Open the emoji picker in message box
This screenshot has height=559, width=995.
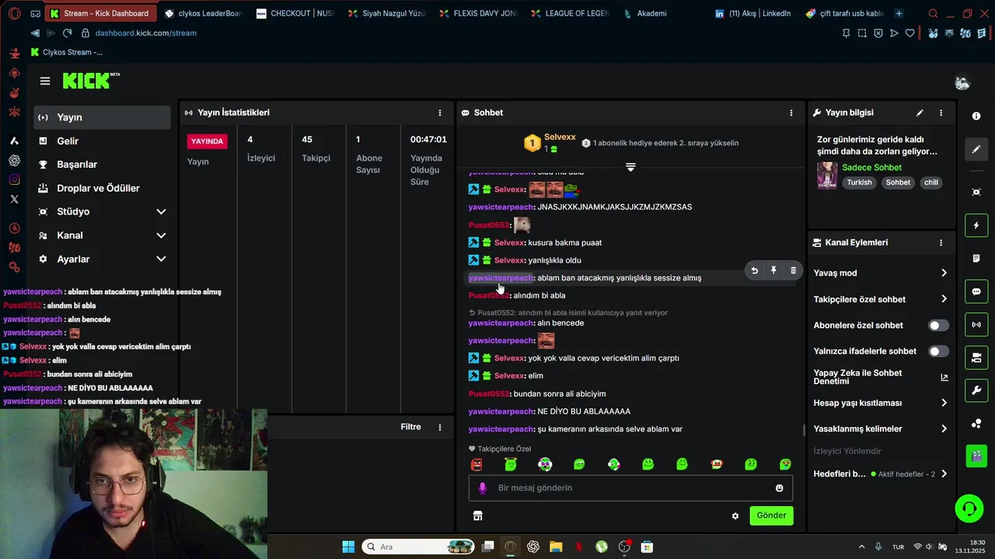click(x=779, y=488)
